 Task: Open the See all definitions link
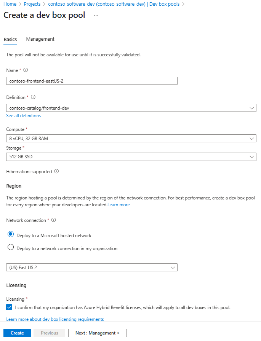24,116
